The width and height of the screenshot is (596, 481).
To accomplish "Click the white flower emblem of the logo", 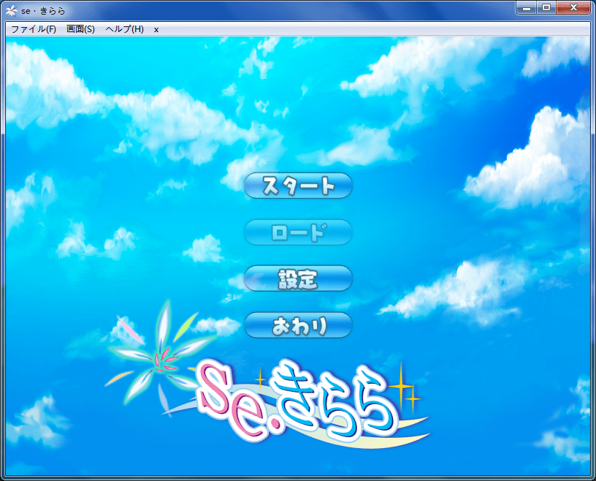I will (161, 355).
